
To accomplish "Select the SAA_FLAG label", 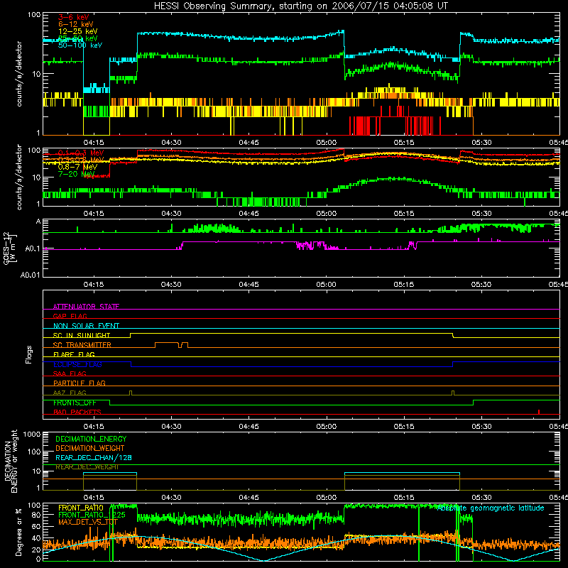I will pyautogui.click(x=70, y=373).
